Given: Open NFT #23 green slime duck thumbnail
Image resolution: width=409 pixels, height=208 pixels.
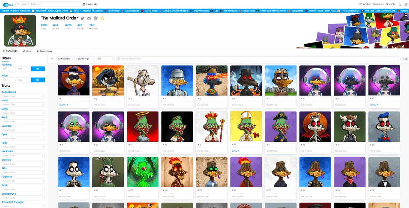Looking at the screenshot, I should [x=143, y=172].
